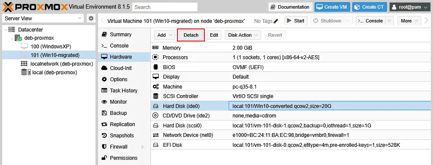Collapse the deb-proxmox tree node
433x165 pixels.
coord(12,38)
